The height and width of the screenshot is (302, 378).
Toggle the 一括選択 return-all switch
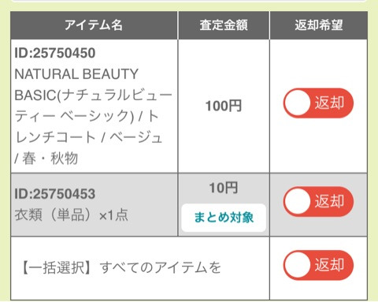[x=318, y=265]
